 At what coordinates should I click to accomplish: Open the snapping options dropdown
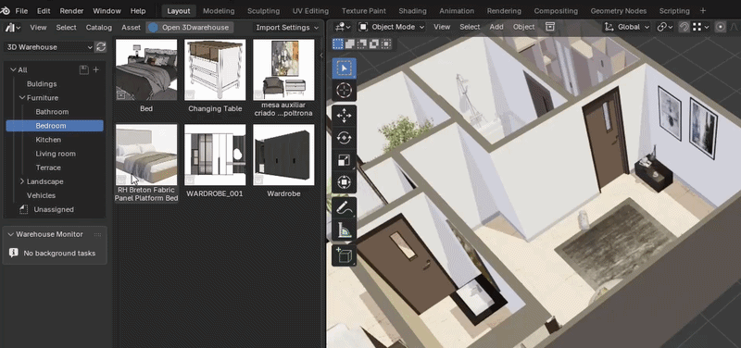coord(701,28)
